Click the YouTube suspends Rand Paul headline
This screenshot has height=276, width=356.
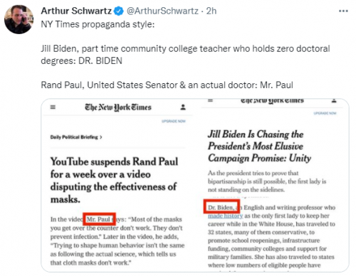point(114,180)
